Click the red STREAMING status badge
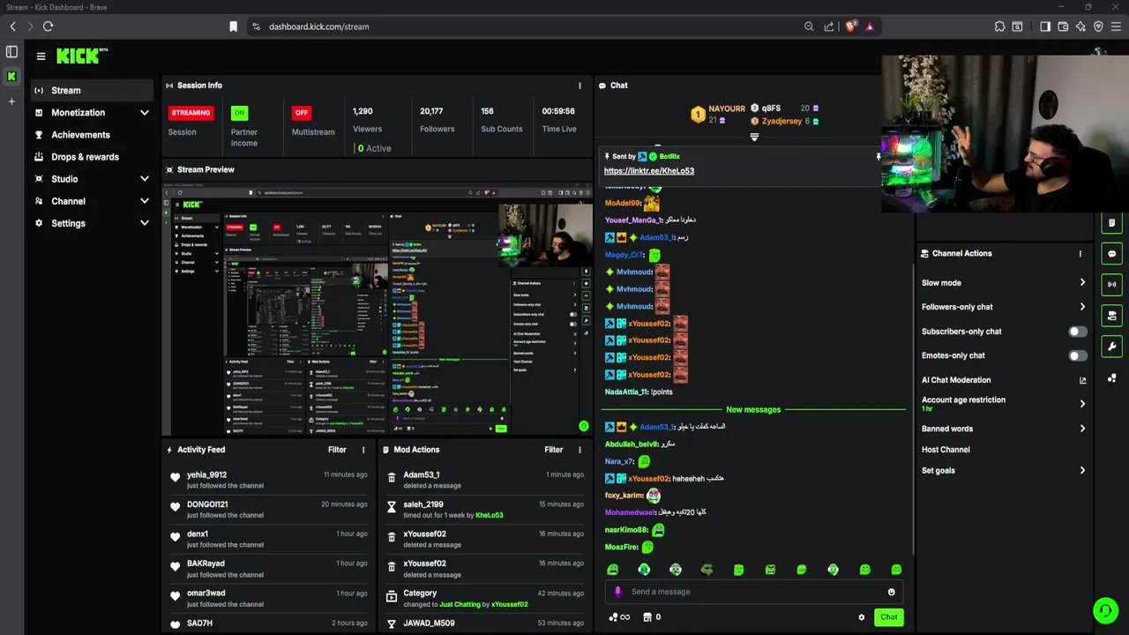Viewport: 1129px width, 635px height. [191, 113]
